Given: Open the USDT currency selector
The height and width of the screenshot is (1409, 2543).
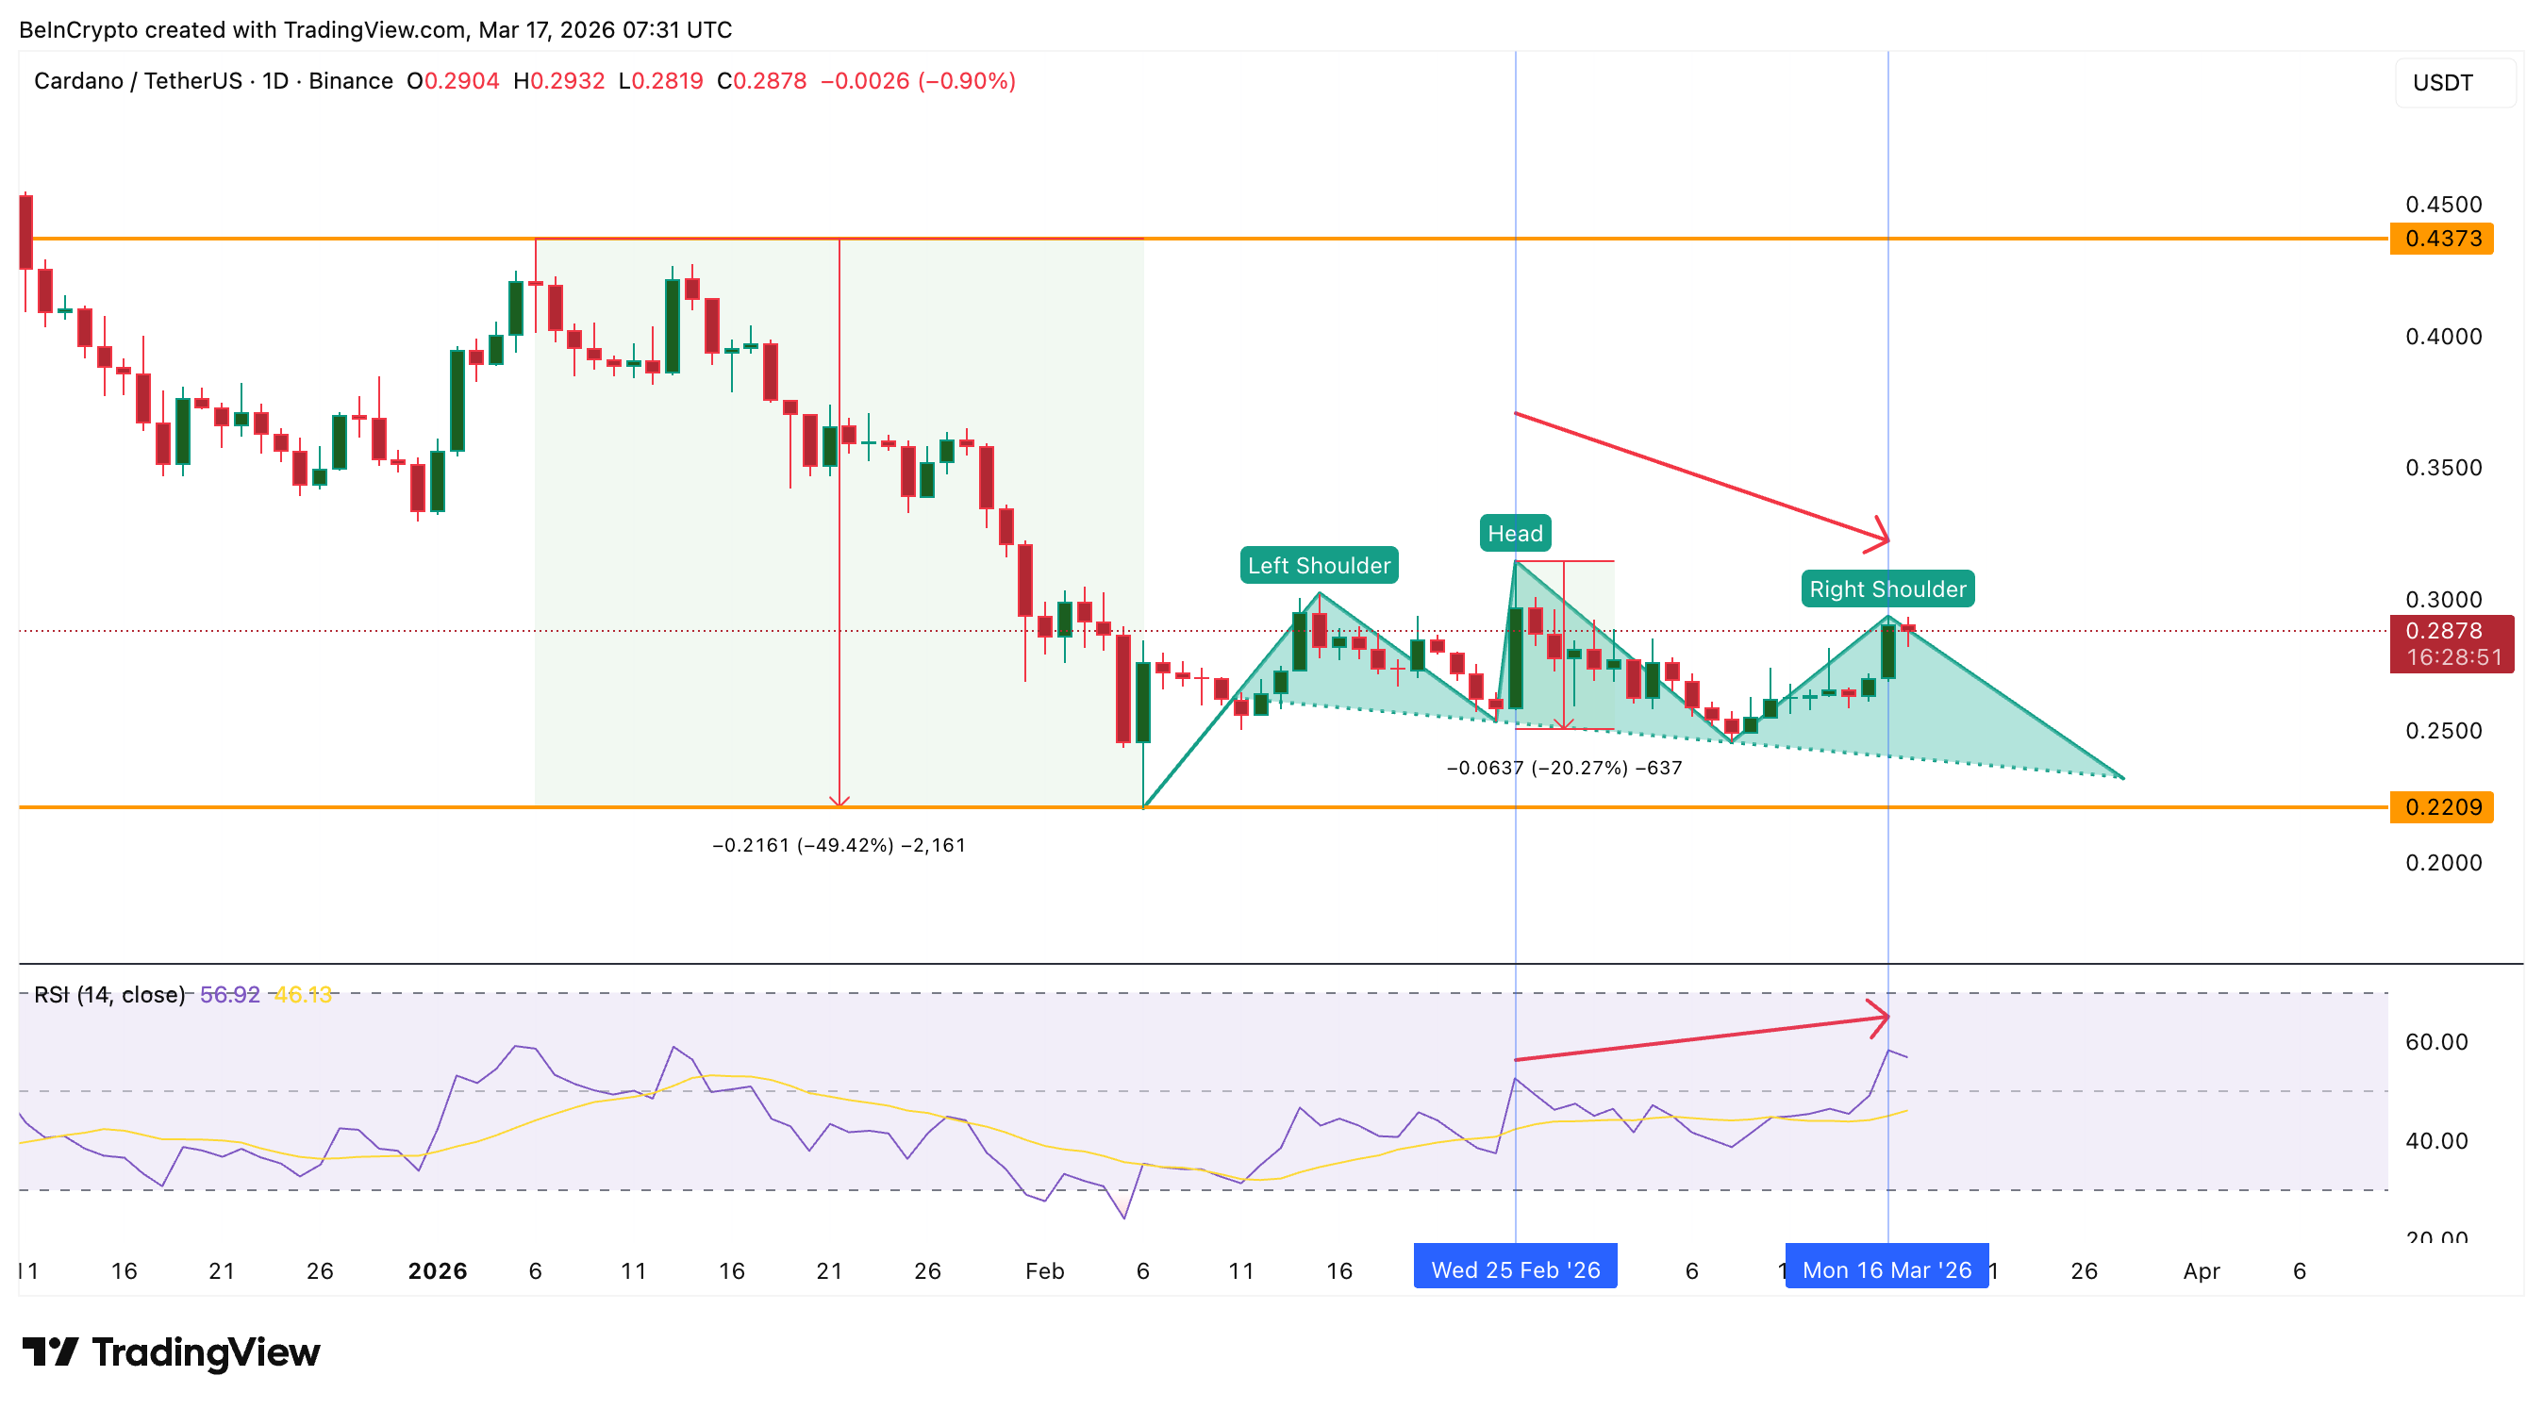Looking at the screenshot, I should tap(2455, 82).
